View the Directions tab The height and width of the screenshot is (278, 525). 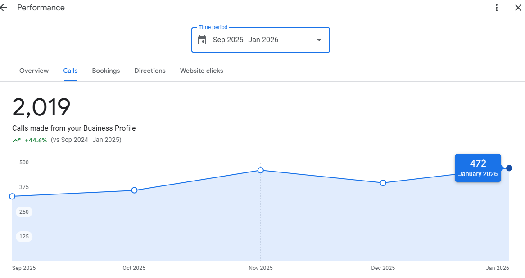[x=150, y=71]
